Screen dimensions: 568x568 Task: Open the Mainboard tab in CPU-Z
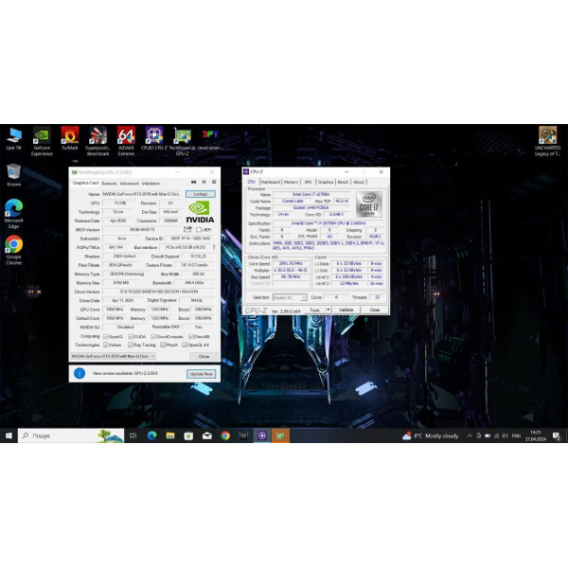271,182
